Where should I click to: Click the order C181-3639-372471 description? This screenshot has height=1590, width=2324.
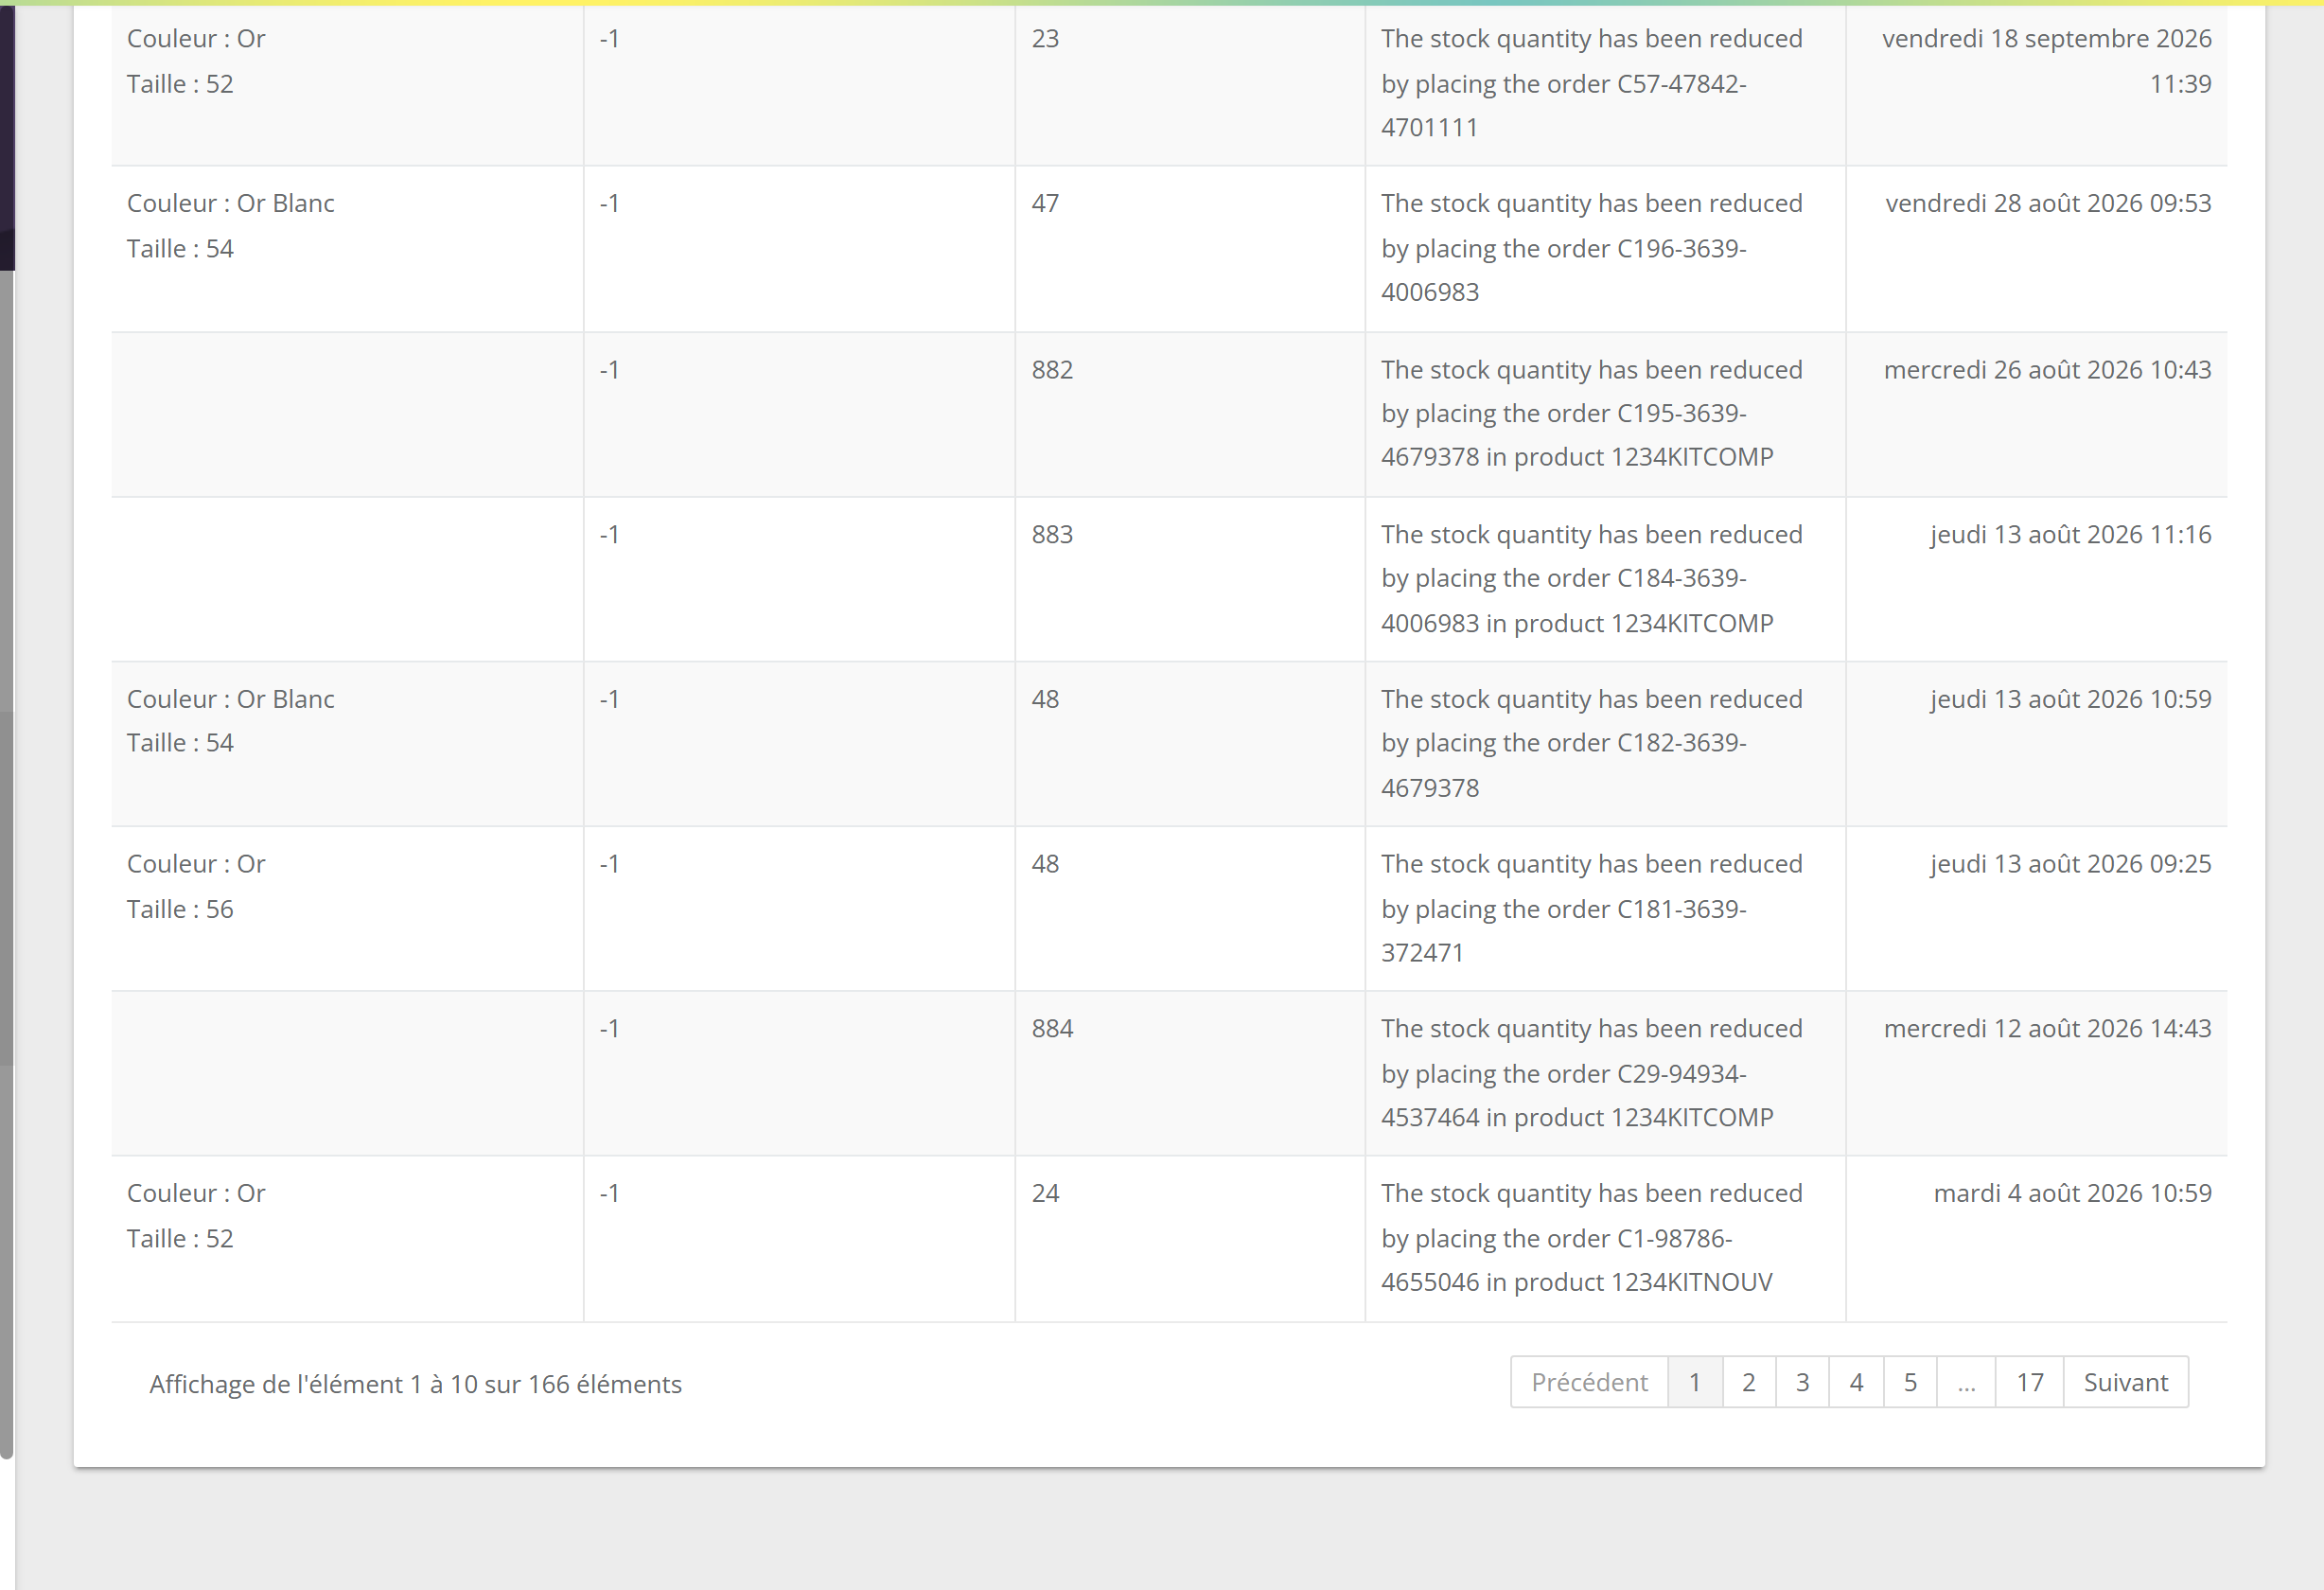[1591, 908]
